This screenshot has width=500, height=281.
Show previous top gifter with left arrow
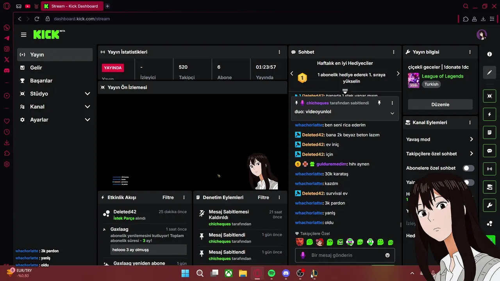point(292,73)
